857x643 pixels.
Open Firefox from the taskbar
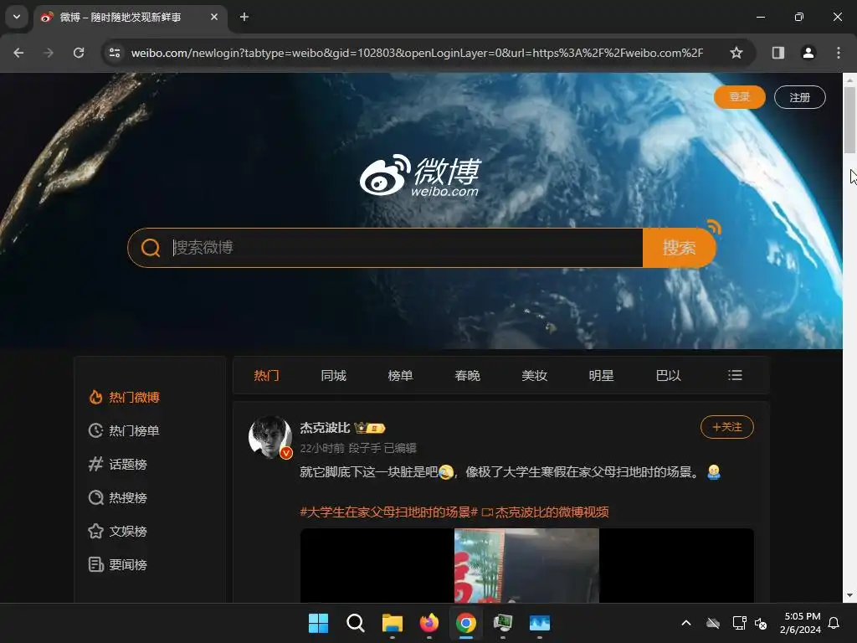[x=429, y=623]
